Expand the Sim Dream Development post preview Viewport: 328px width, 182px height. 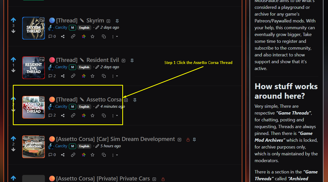coord(180,140)
